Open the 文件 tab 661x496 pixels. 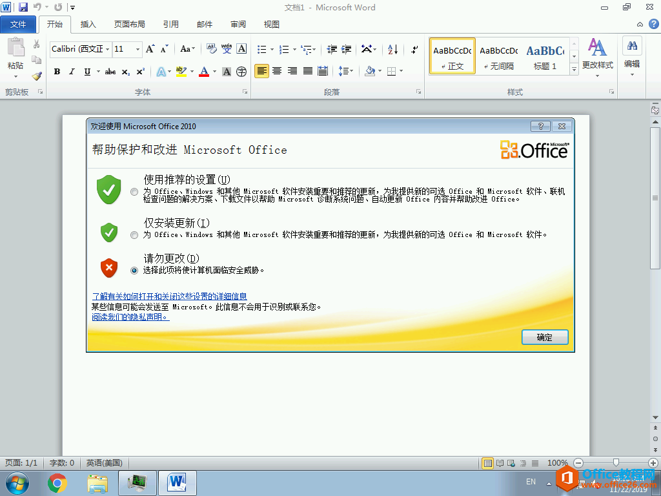[18, 25]
